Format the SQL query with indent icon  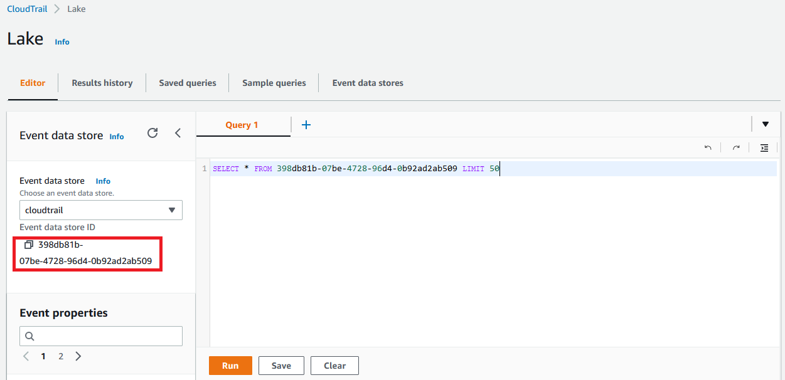[764, 148]
